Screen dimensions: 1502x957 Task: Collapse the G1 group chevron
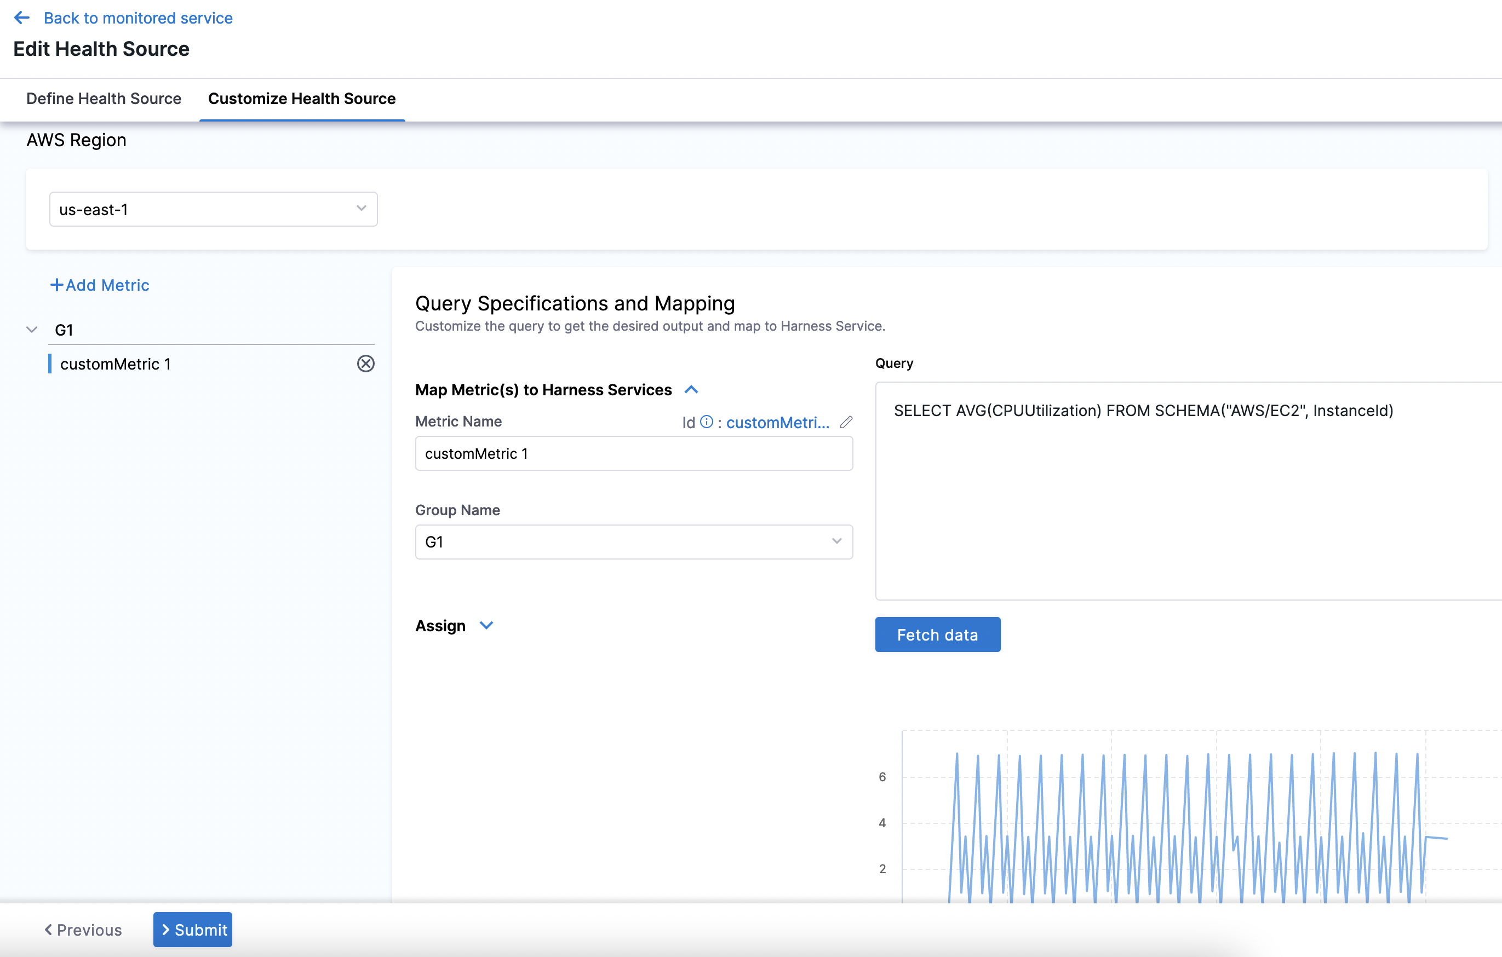(x=32, y=330)
